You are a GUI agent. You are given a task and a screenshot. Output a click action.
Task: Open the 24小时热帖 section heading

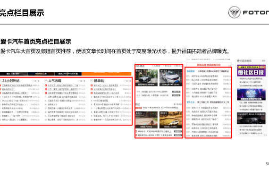[11, 81]
